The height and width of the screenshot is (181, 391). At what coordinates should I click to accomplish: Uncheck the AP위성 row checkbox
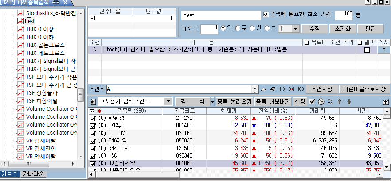pyautogui.click(x=93, y=118)
